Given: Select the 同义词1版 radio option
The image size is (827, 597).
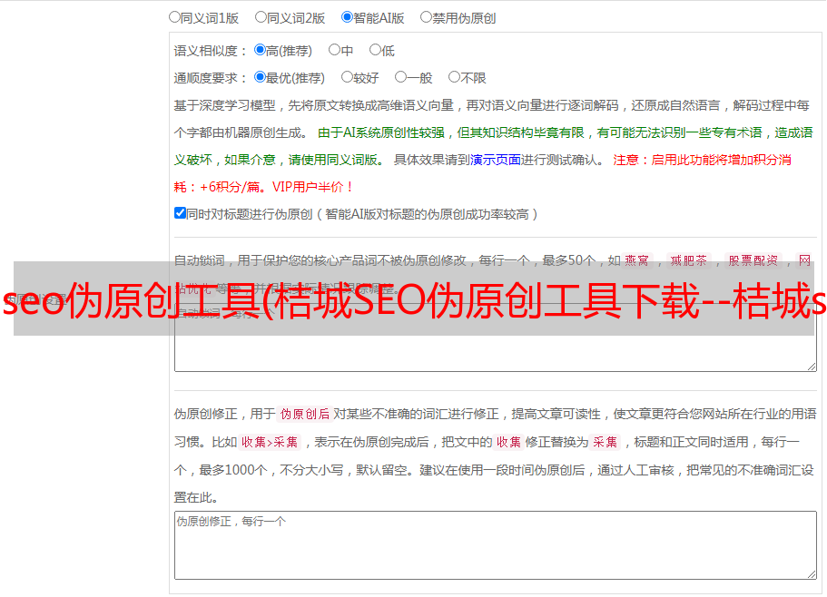Looking at the screenshot, I should [174, 17].
